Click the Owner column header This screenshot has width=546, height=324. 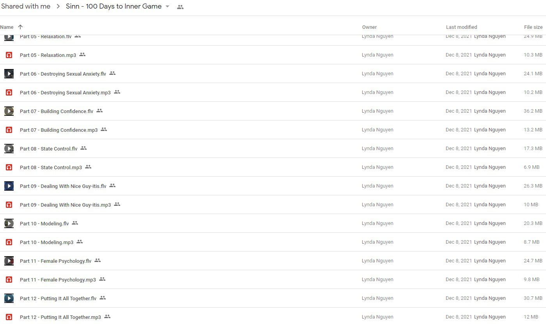369,27
